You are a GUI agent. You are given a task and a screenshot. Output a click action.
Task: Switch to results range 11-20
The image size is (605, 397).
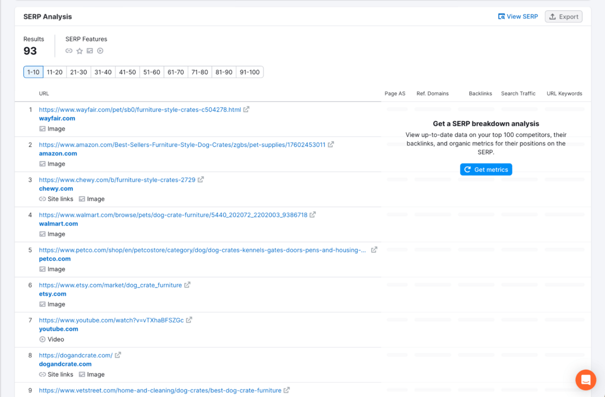[x=54, y=72]
